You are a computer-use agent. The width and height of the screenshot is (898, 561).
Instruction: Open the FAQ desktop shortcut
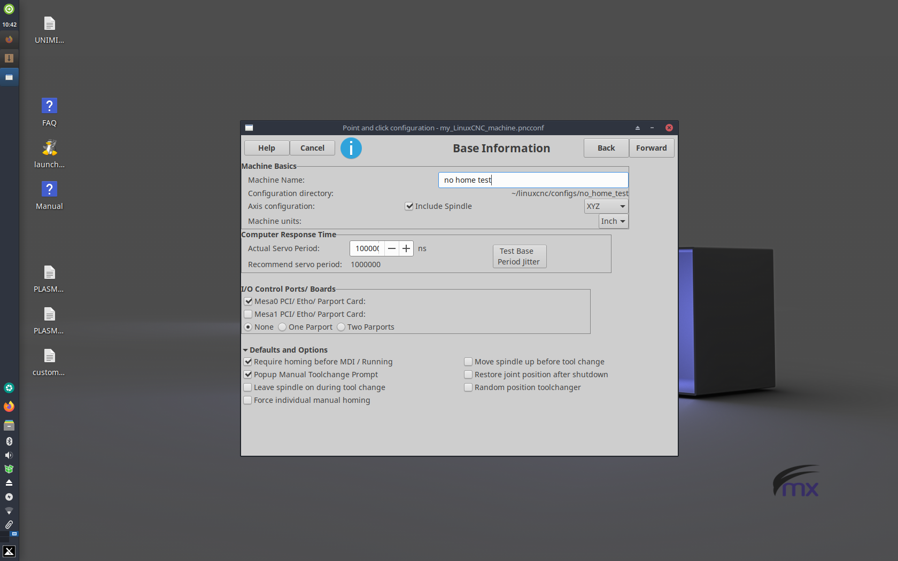coord(49,113)
